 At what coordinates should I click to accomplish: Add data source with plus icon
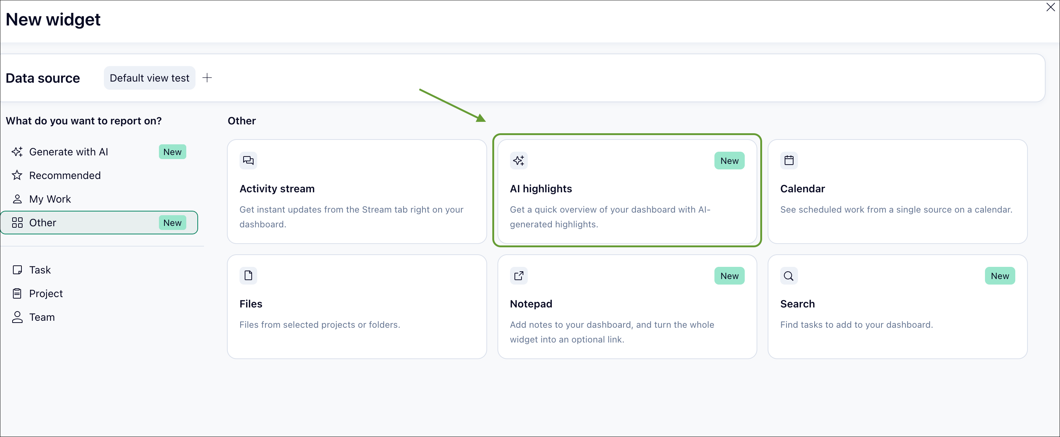[207, 78]
